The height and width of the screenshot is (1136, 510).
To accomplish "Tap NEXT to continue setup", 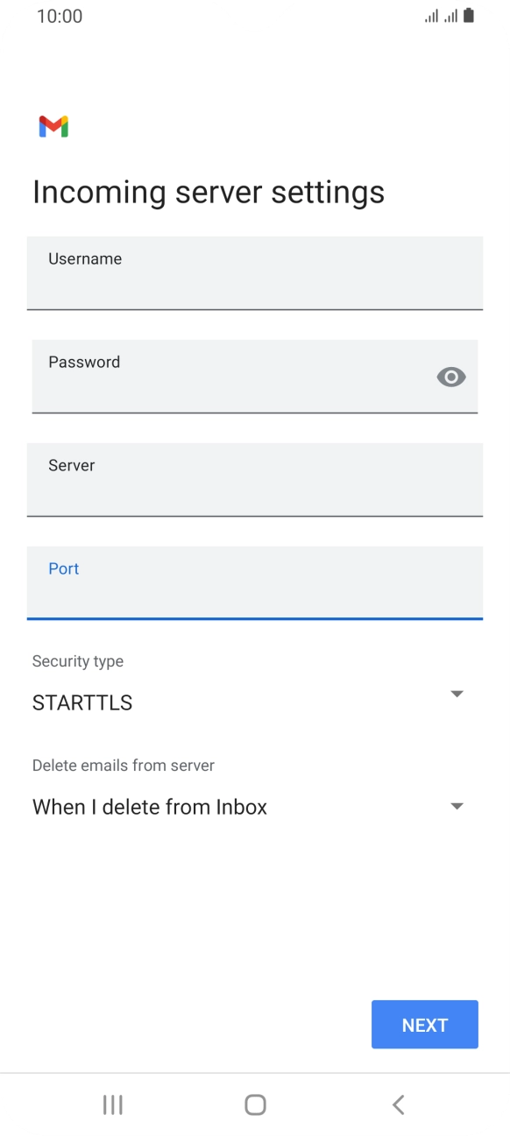I will click(x=424, y=1024).
